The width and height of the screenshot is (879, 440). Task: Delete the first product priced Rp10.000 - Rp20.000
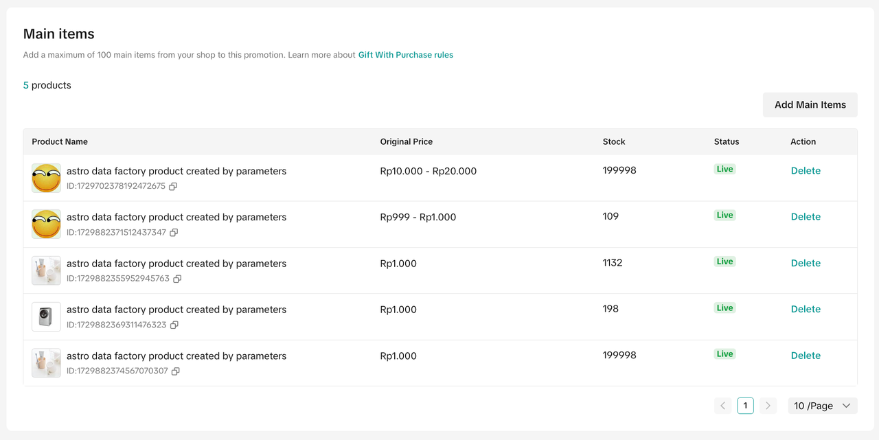tap(806, 171)
